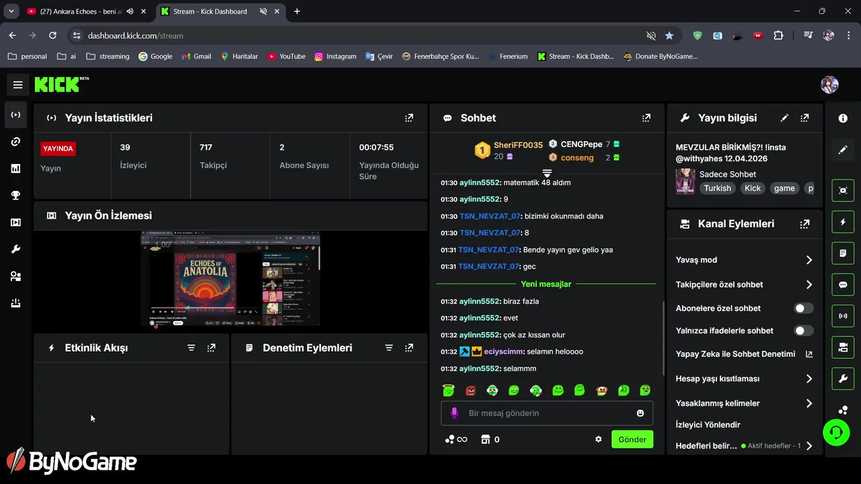The width and height of the screenshot is (861, 484).
Task: Enable Abonelere özel sohbet switch
Action: (x=803, y=309)
